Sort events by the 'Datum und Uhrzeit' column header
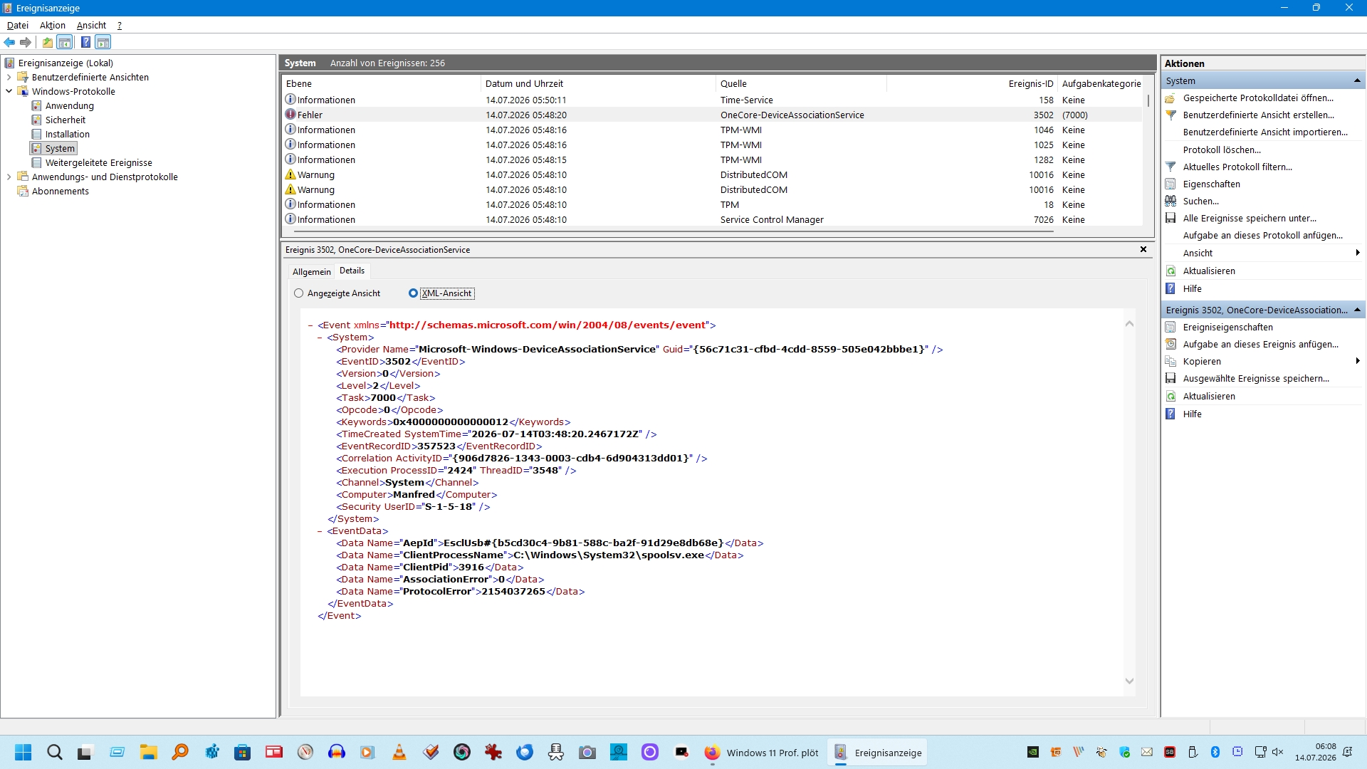Viewport: 1367px width, 769px height. (x=598, y=83)
